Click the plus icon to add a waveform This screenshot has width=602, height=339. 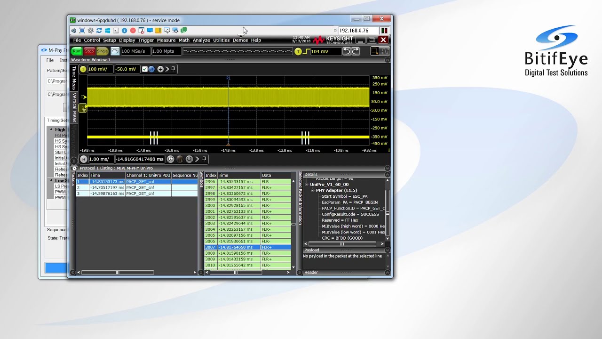coord(160,69)
